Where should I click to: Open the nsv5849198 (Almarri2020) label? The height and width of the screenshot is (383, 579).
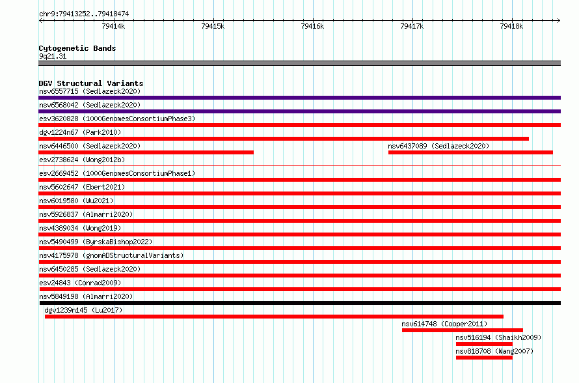pyautogui.click(x=86, y=296)
